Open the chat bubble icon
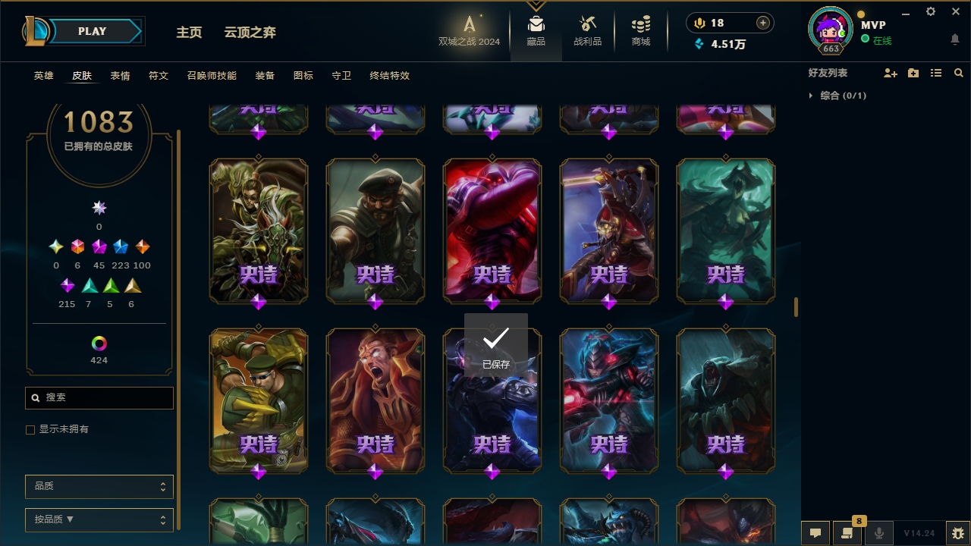The image size is (971, 546). (x=815, y=533)
